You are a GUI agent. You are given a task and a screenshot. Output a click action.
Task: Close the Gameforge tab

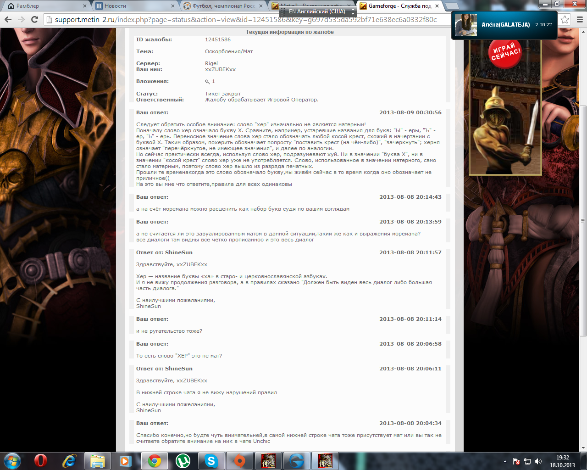click(x=437, y=6)
